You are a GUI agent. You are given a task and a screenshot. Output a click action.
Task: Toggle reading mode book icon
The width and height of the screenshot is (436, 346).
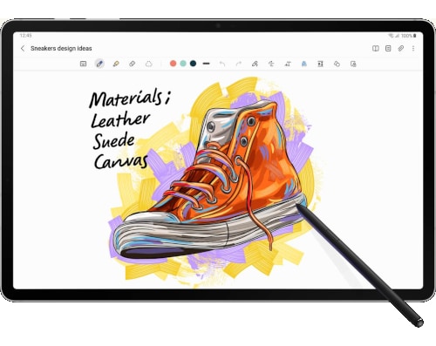click(376, 49)
